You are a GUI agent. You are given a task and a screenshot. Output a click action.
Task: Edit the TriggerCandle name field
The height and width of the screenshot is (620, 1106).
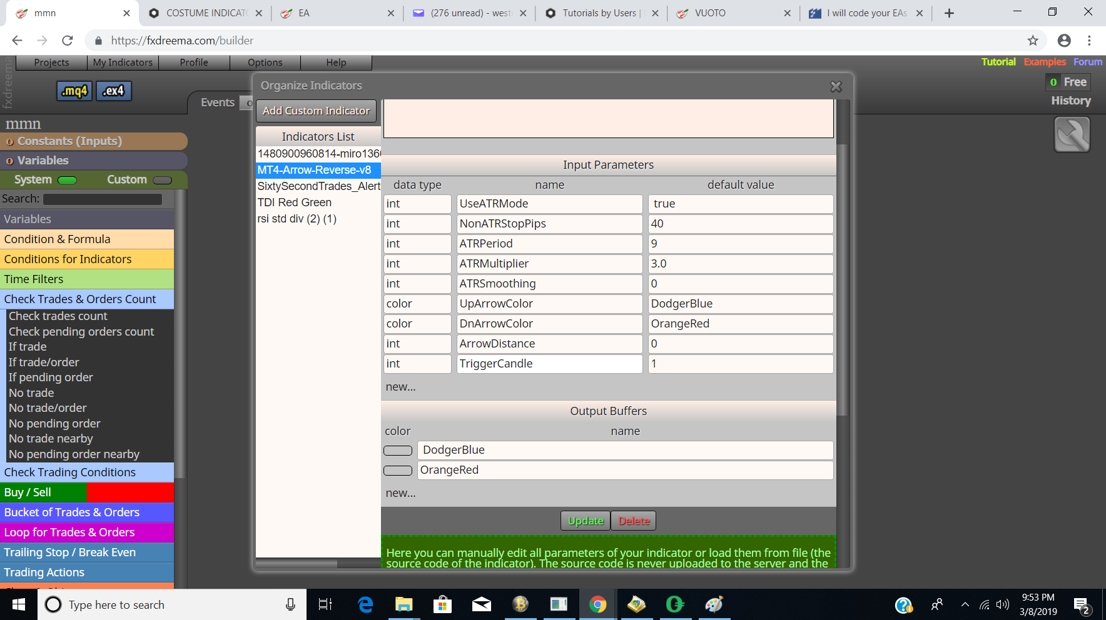549,364
